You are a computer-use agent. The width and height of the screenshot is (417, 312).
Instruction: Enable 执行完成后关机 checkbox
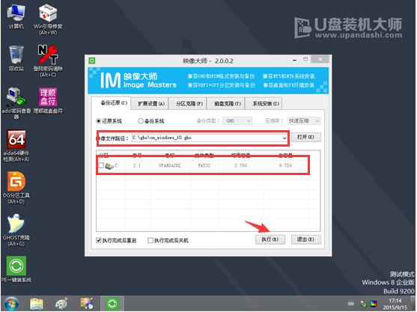click(x=150, y=240)
